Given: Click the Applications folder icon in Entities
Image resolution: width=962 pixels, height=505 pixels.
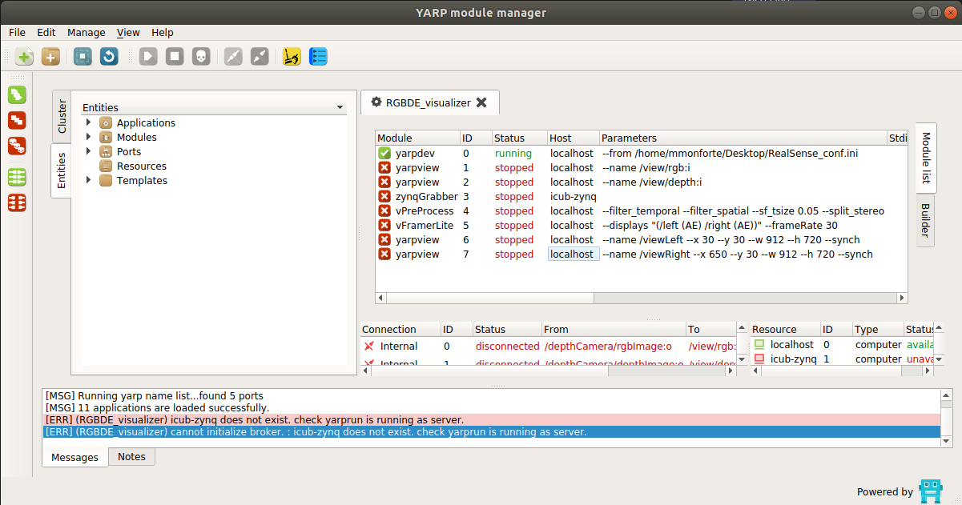Looking at the screenshot, I should coord(106,123).
